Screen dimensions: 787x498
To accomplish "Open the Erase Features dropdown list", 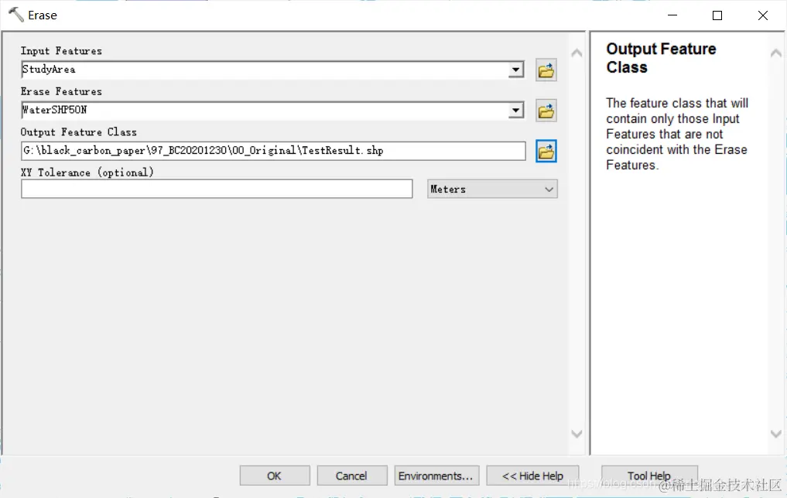I will tap(515, 111).
